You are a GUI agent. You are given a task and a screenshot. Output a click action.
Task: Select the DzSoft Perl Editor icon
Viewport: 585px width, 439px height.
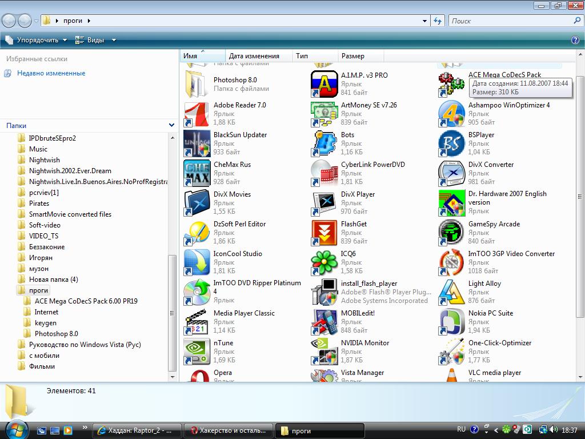pyautogui.click(x=197, y=233)
